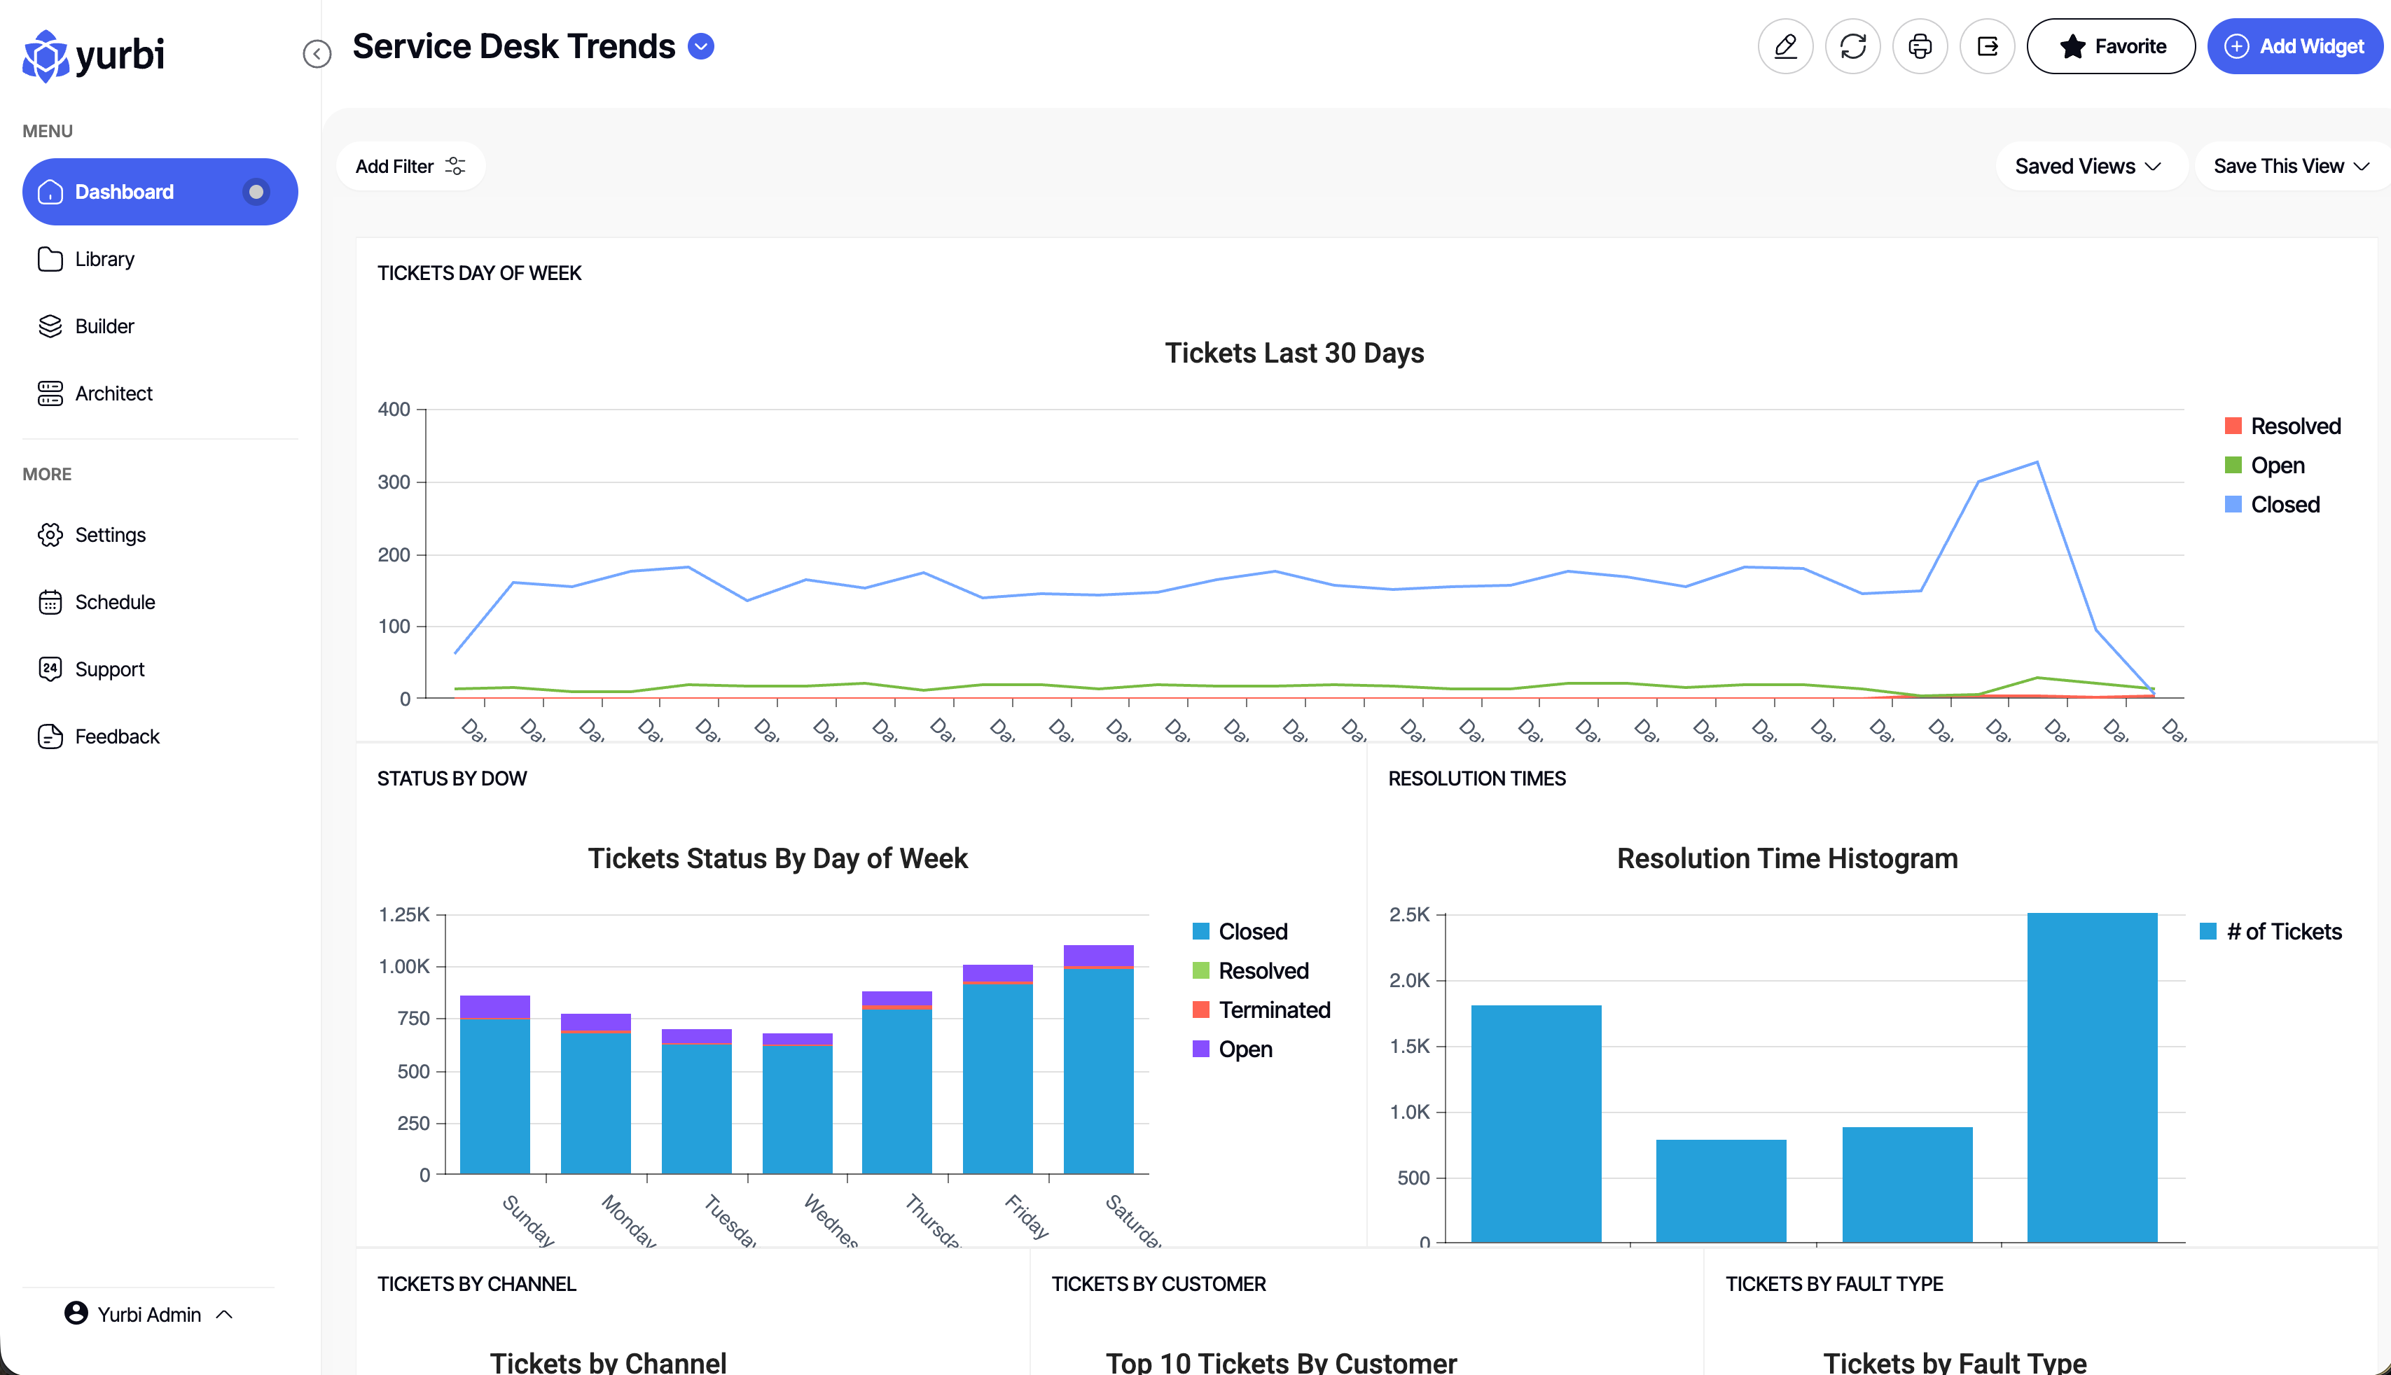
Task: Open the Builder menu item
Action: pos(104,326)
